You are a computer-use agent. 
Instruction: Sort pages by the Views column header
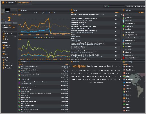tap(117, 12)
